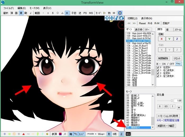Toggle the IK Key button
This screenshot has width=185, height=137.
point(178,64)
